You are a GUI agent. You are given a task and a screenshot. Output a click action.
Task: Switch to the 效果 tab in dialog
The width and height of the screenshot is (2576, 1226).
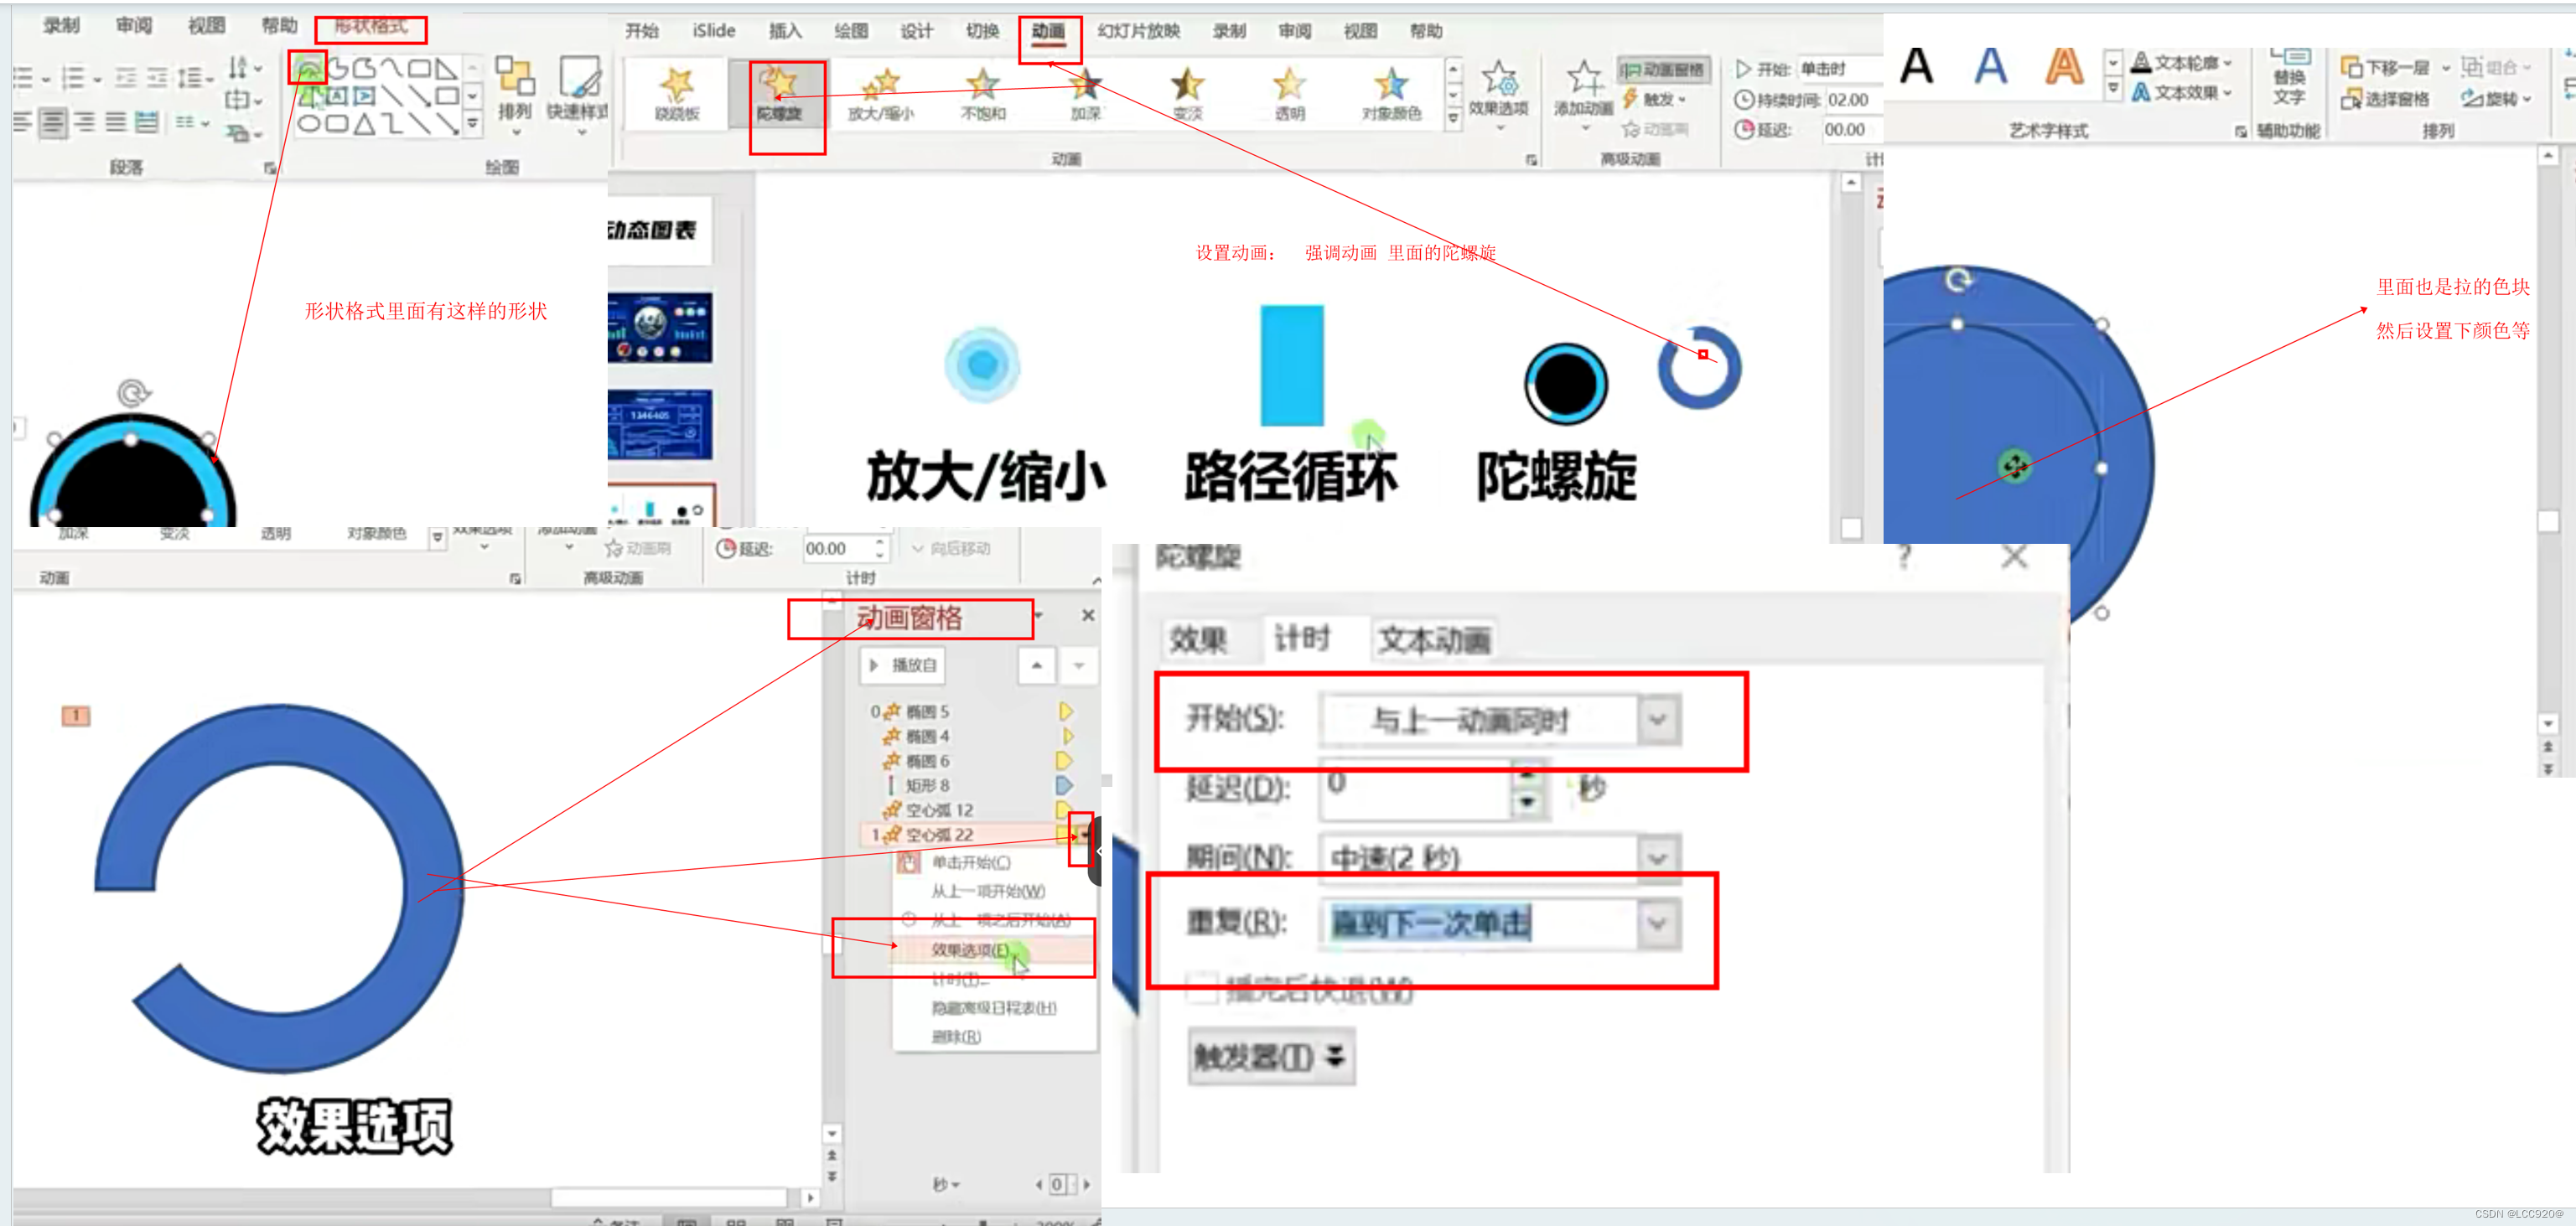point(1198,640)
